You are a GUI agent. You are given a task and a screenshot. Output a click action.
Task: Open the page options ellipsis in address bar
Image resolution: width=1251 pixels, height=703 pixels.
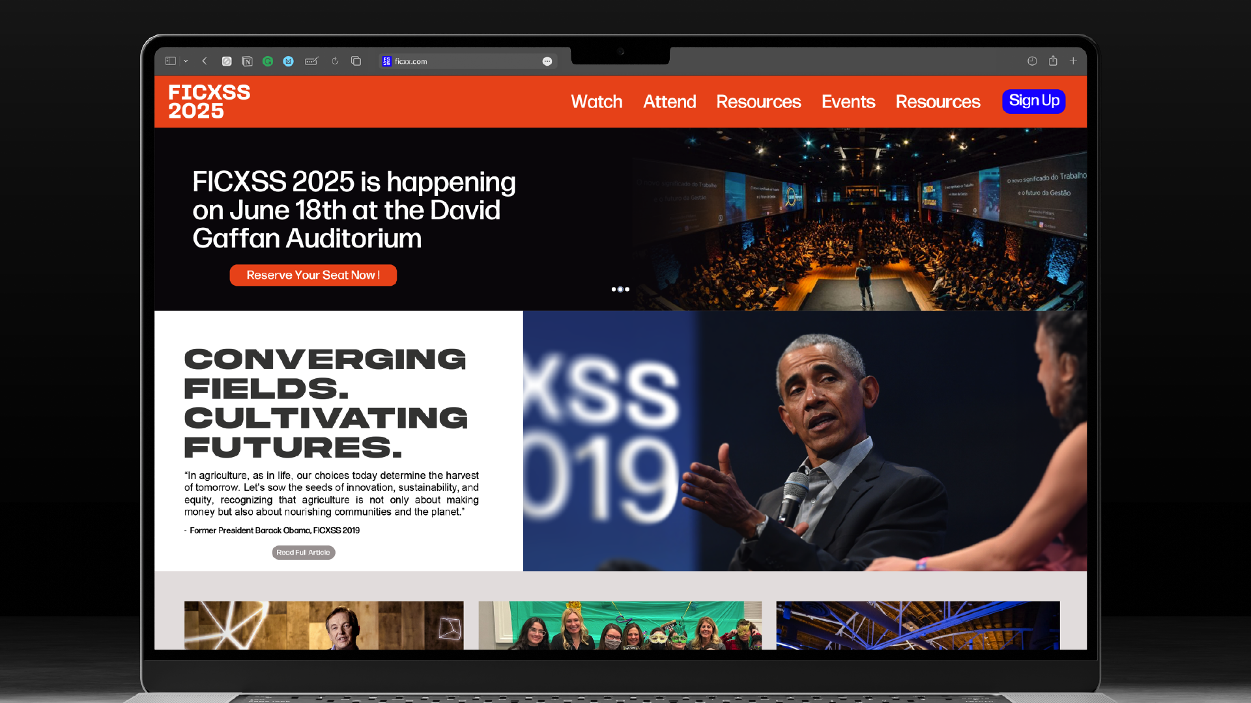click(x=547, y=61)
